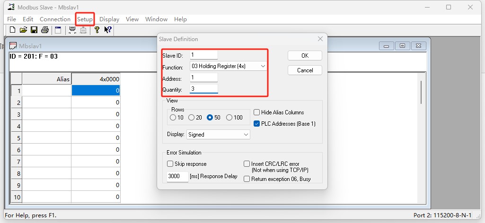The height and width of the screenshot is (223, 485).
Task: Click OK in Slave Definition
Action: click(305, 56)
